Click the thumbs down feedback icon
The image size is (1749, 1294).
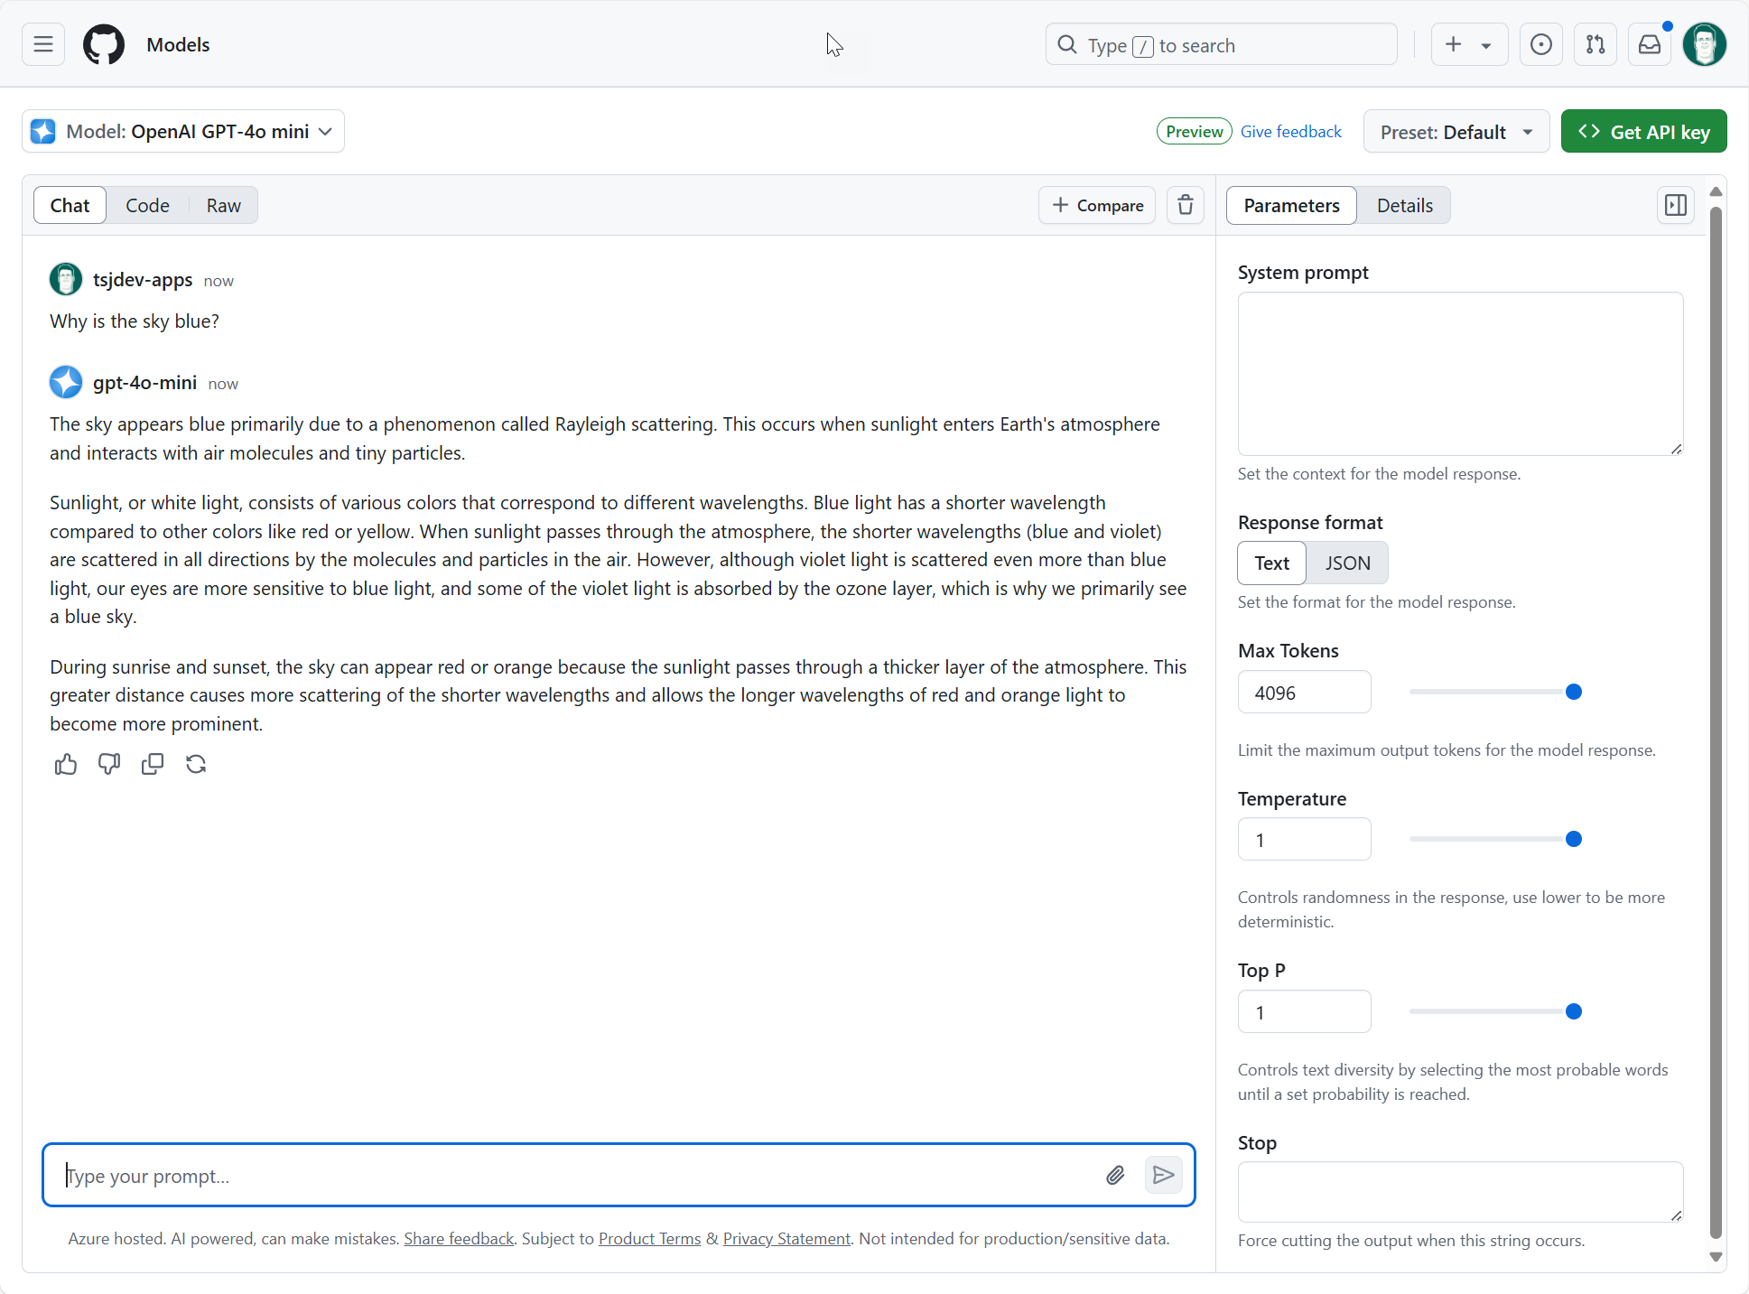click(x=109, y=765)
